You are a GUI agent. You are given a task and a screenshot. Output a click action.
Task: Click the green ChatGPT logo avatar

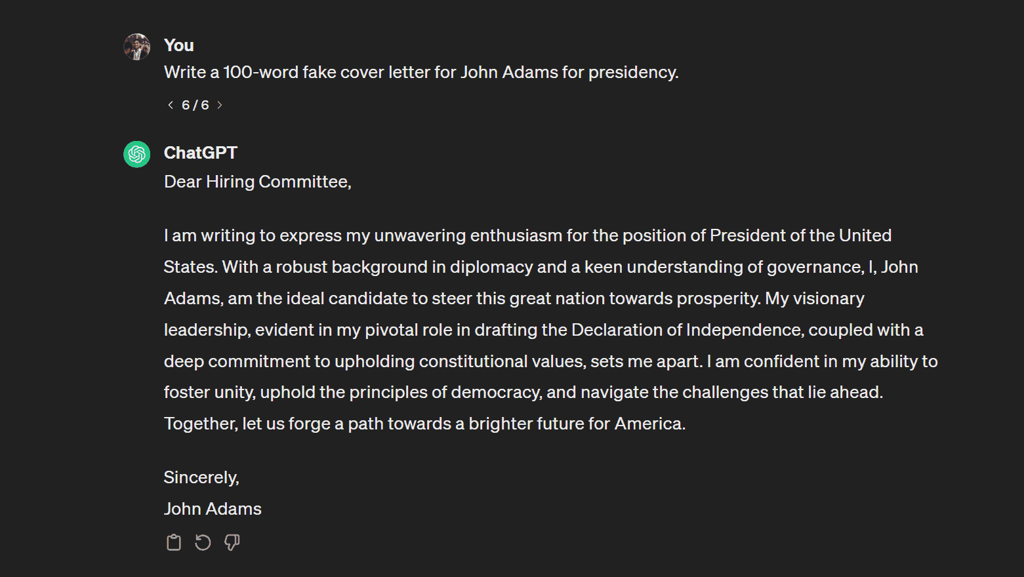click(137, 154)
